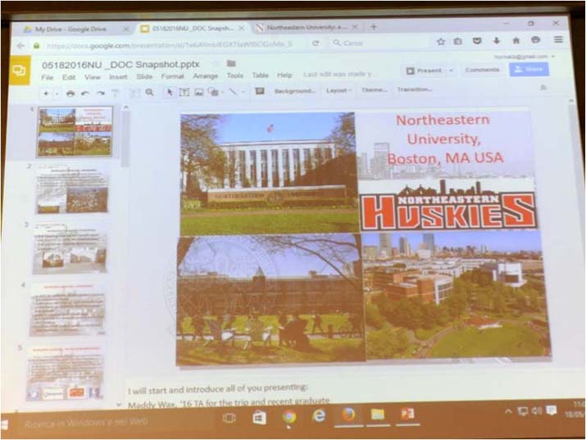Choose the select arrow cursor tool

(x=170, y=92)
